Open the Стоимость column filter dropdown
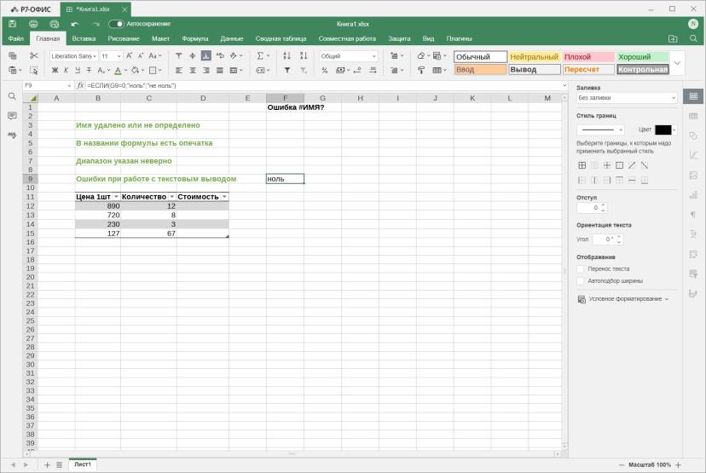The height and width of the screenshot is (473, 706). click(x=225, y=197)
